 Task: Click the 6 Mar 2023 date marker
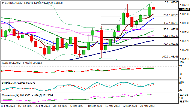[77, 106]
